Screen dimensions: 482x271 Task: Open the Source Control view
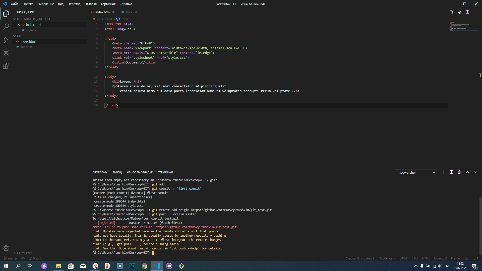tap(6, 40)
